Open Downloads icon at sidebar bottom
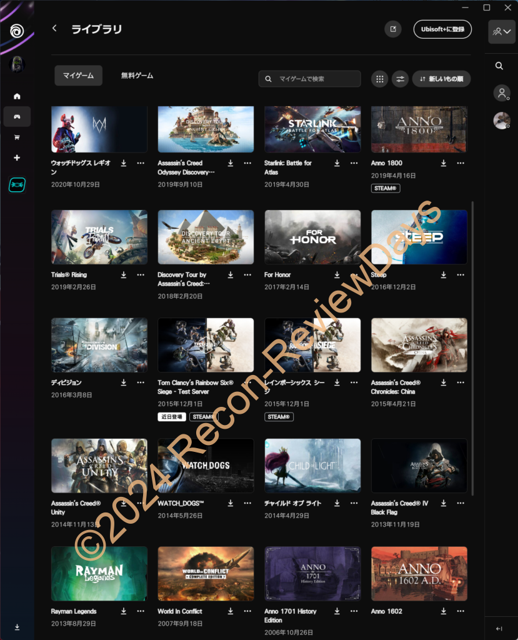 [x=17, y=627]
